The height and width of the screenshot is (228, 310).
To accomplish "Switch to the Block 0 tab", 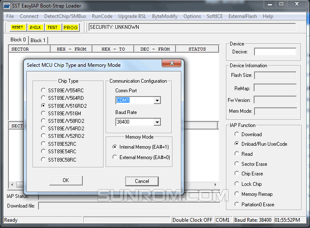I will click(18, 40).
